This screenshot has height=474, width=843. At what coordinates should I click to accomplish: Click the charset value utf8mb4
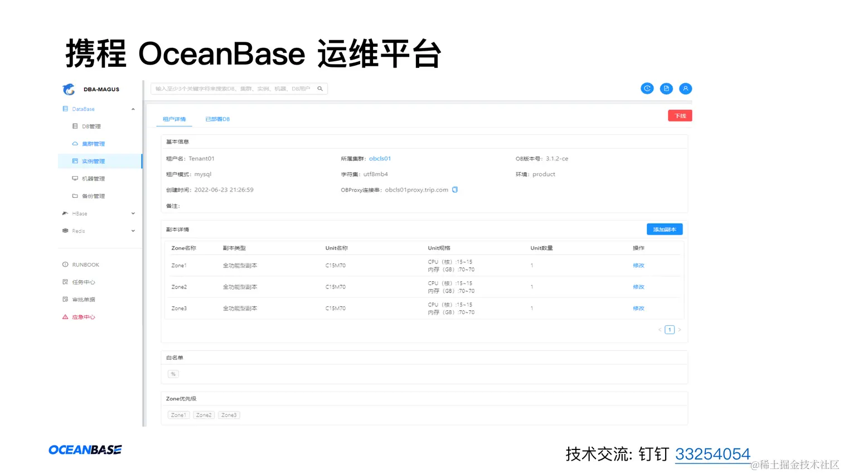(376, 174)
